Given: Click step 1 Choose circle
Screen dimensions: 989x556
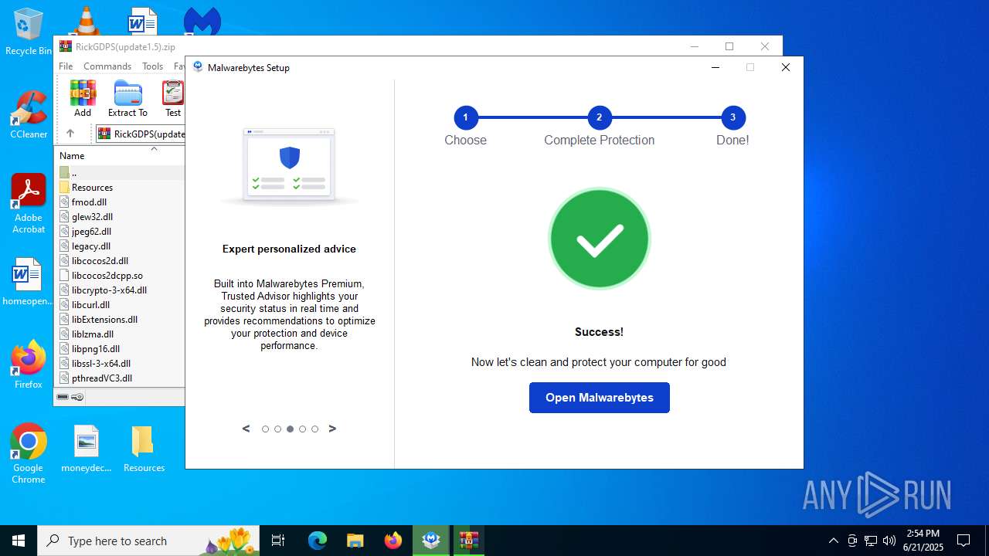Looking at the screenshot, I should point(465,117).
